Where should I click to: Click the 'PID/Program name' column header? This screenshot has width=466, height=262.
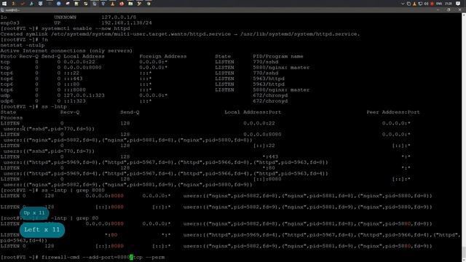[278, 57]
